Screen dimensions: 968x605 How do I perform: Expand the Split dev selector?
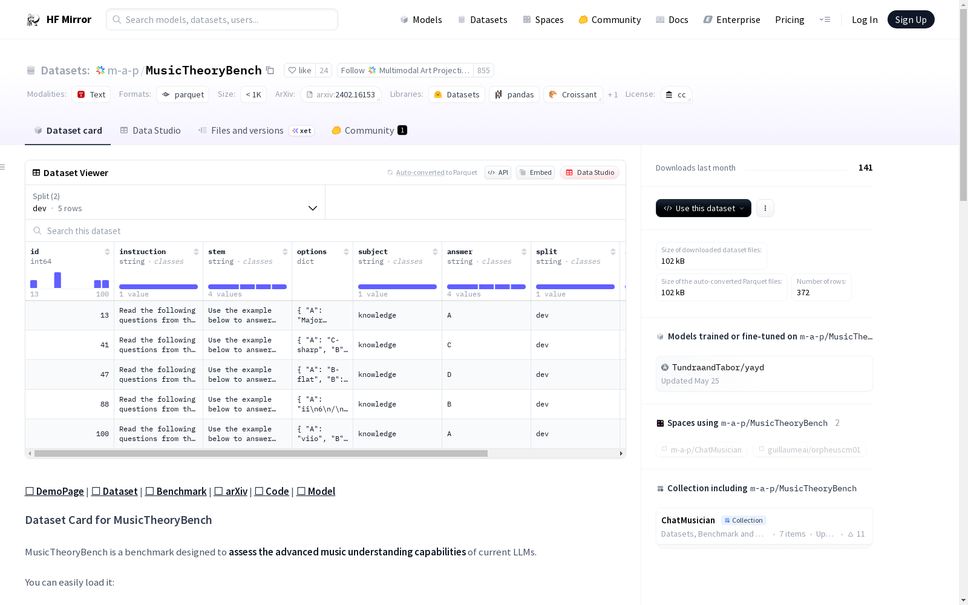tap(175, 202)
